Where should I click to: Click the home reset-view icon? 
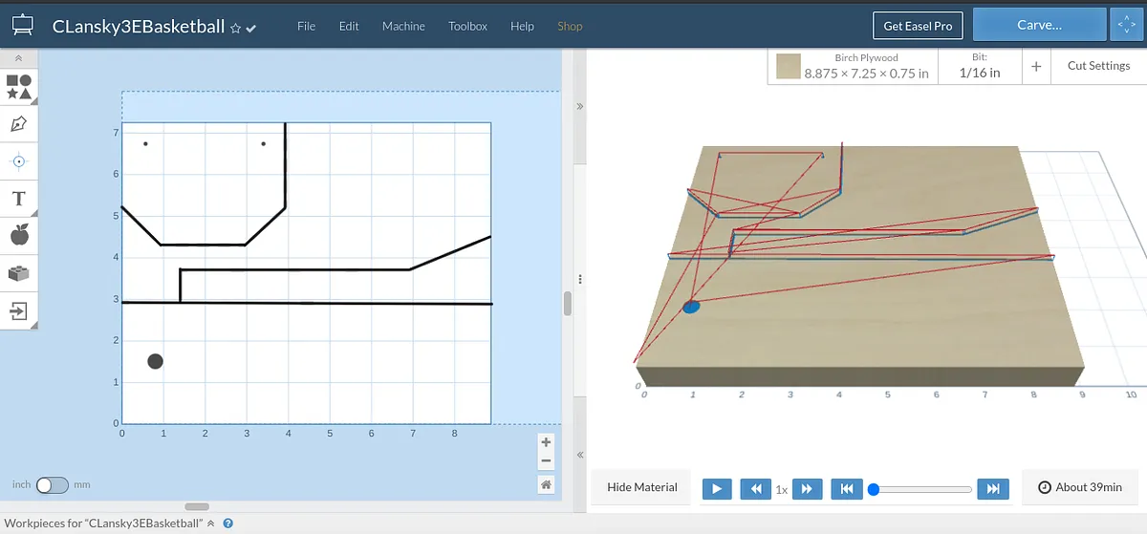(x=546, y=484)
